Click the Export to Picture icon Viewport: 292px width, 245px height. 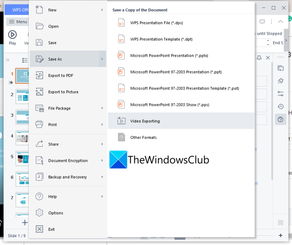(39, 92)
